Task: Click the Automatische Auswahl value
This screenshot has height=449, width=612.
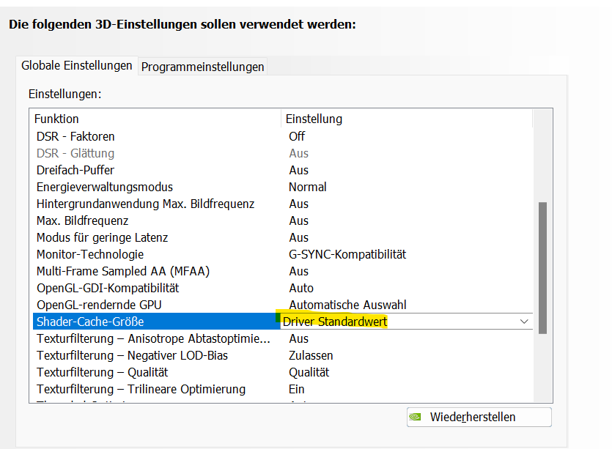Action: point(347,305)
